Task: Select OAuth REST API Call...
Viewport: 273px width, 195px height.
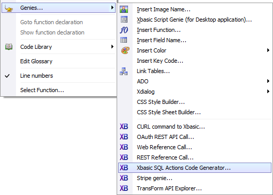Action: click(195, 137)
